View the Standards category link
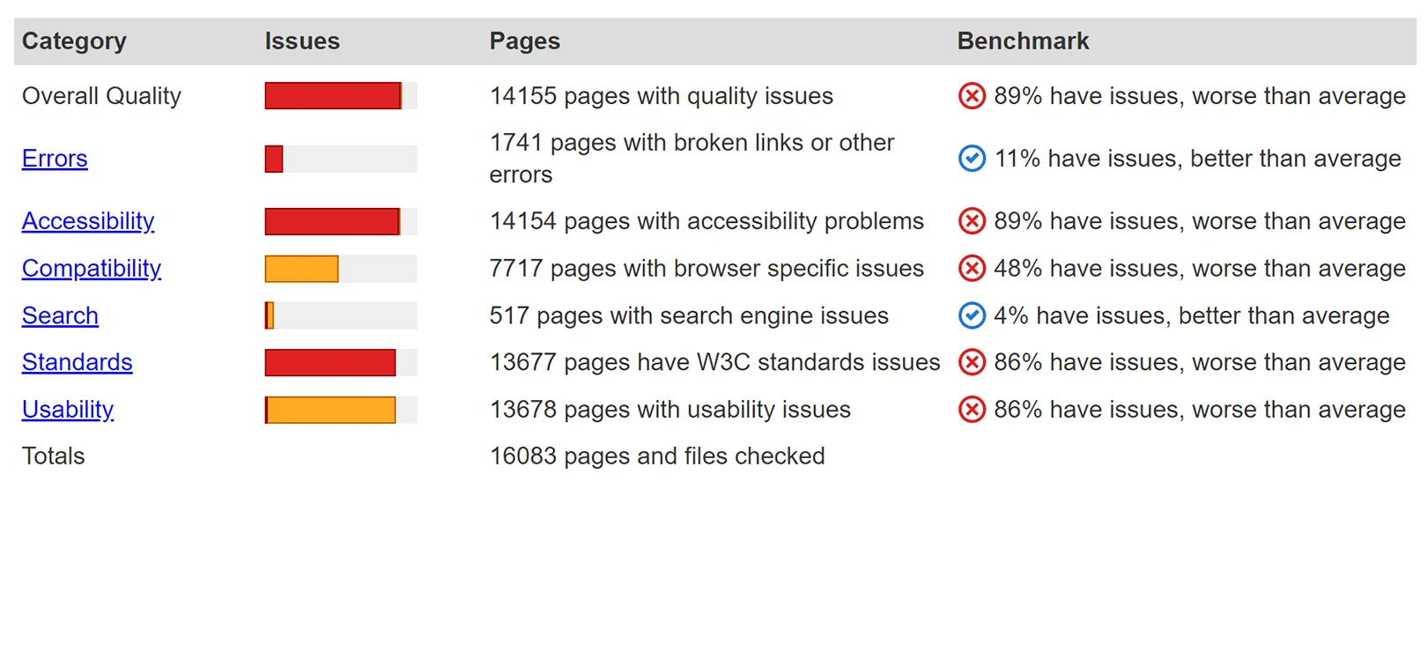 pyautogui.click(x=78, y=362)
